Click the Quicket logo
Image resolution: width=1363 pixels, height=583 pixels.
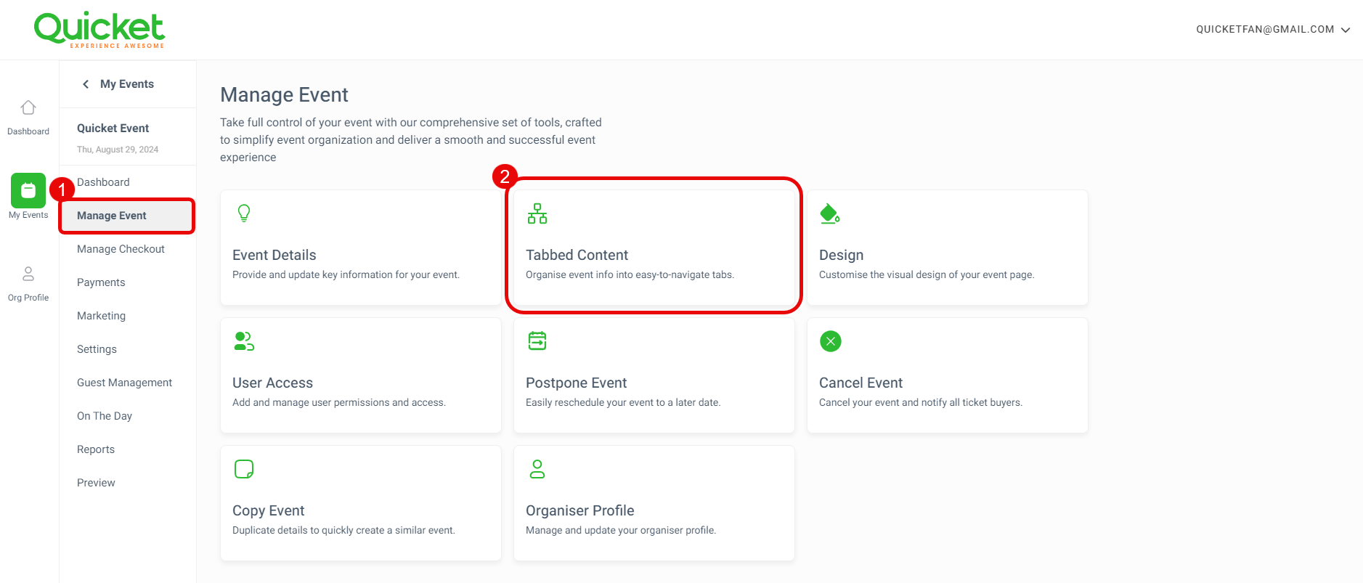click(x=99, y=30)
